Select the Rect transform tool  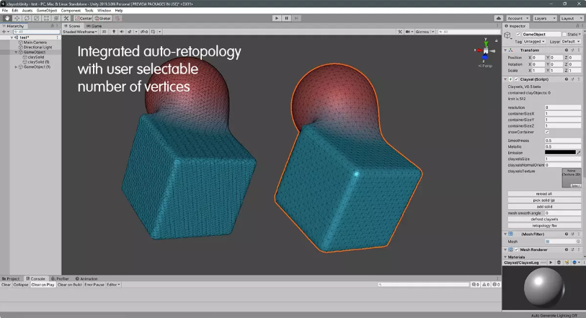point(46,18)
